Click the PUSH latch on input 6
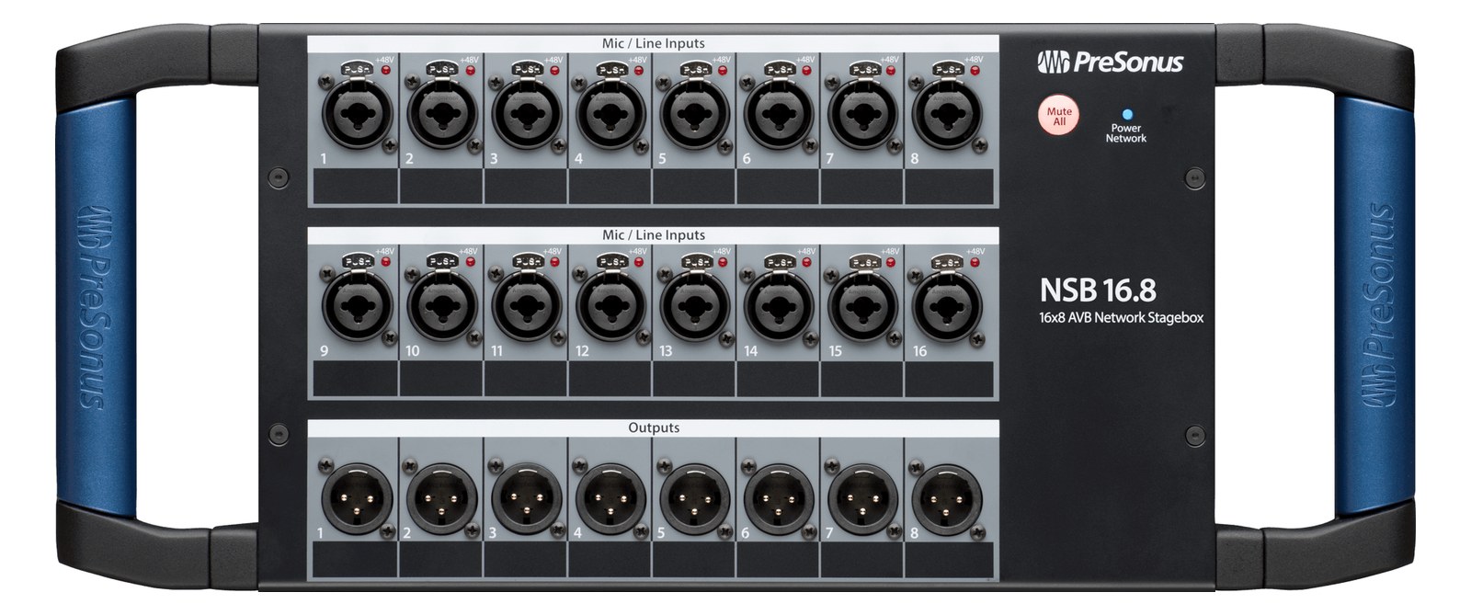The width and height of the screenshot is (1471, 615). tap(779, 69)
